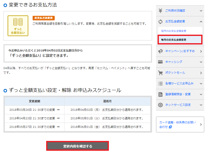Click the megaphone campaign icon
The height and width of the screenshot is (158, 209).
point(161,51)
